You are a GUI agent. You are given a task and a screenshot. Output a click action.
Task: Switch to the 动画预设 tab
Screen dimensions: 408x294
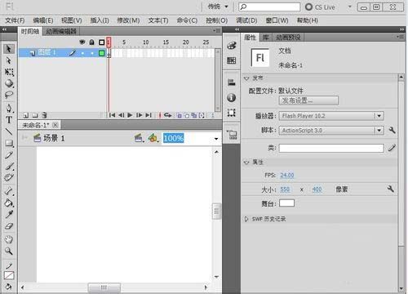coord(288,38)
